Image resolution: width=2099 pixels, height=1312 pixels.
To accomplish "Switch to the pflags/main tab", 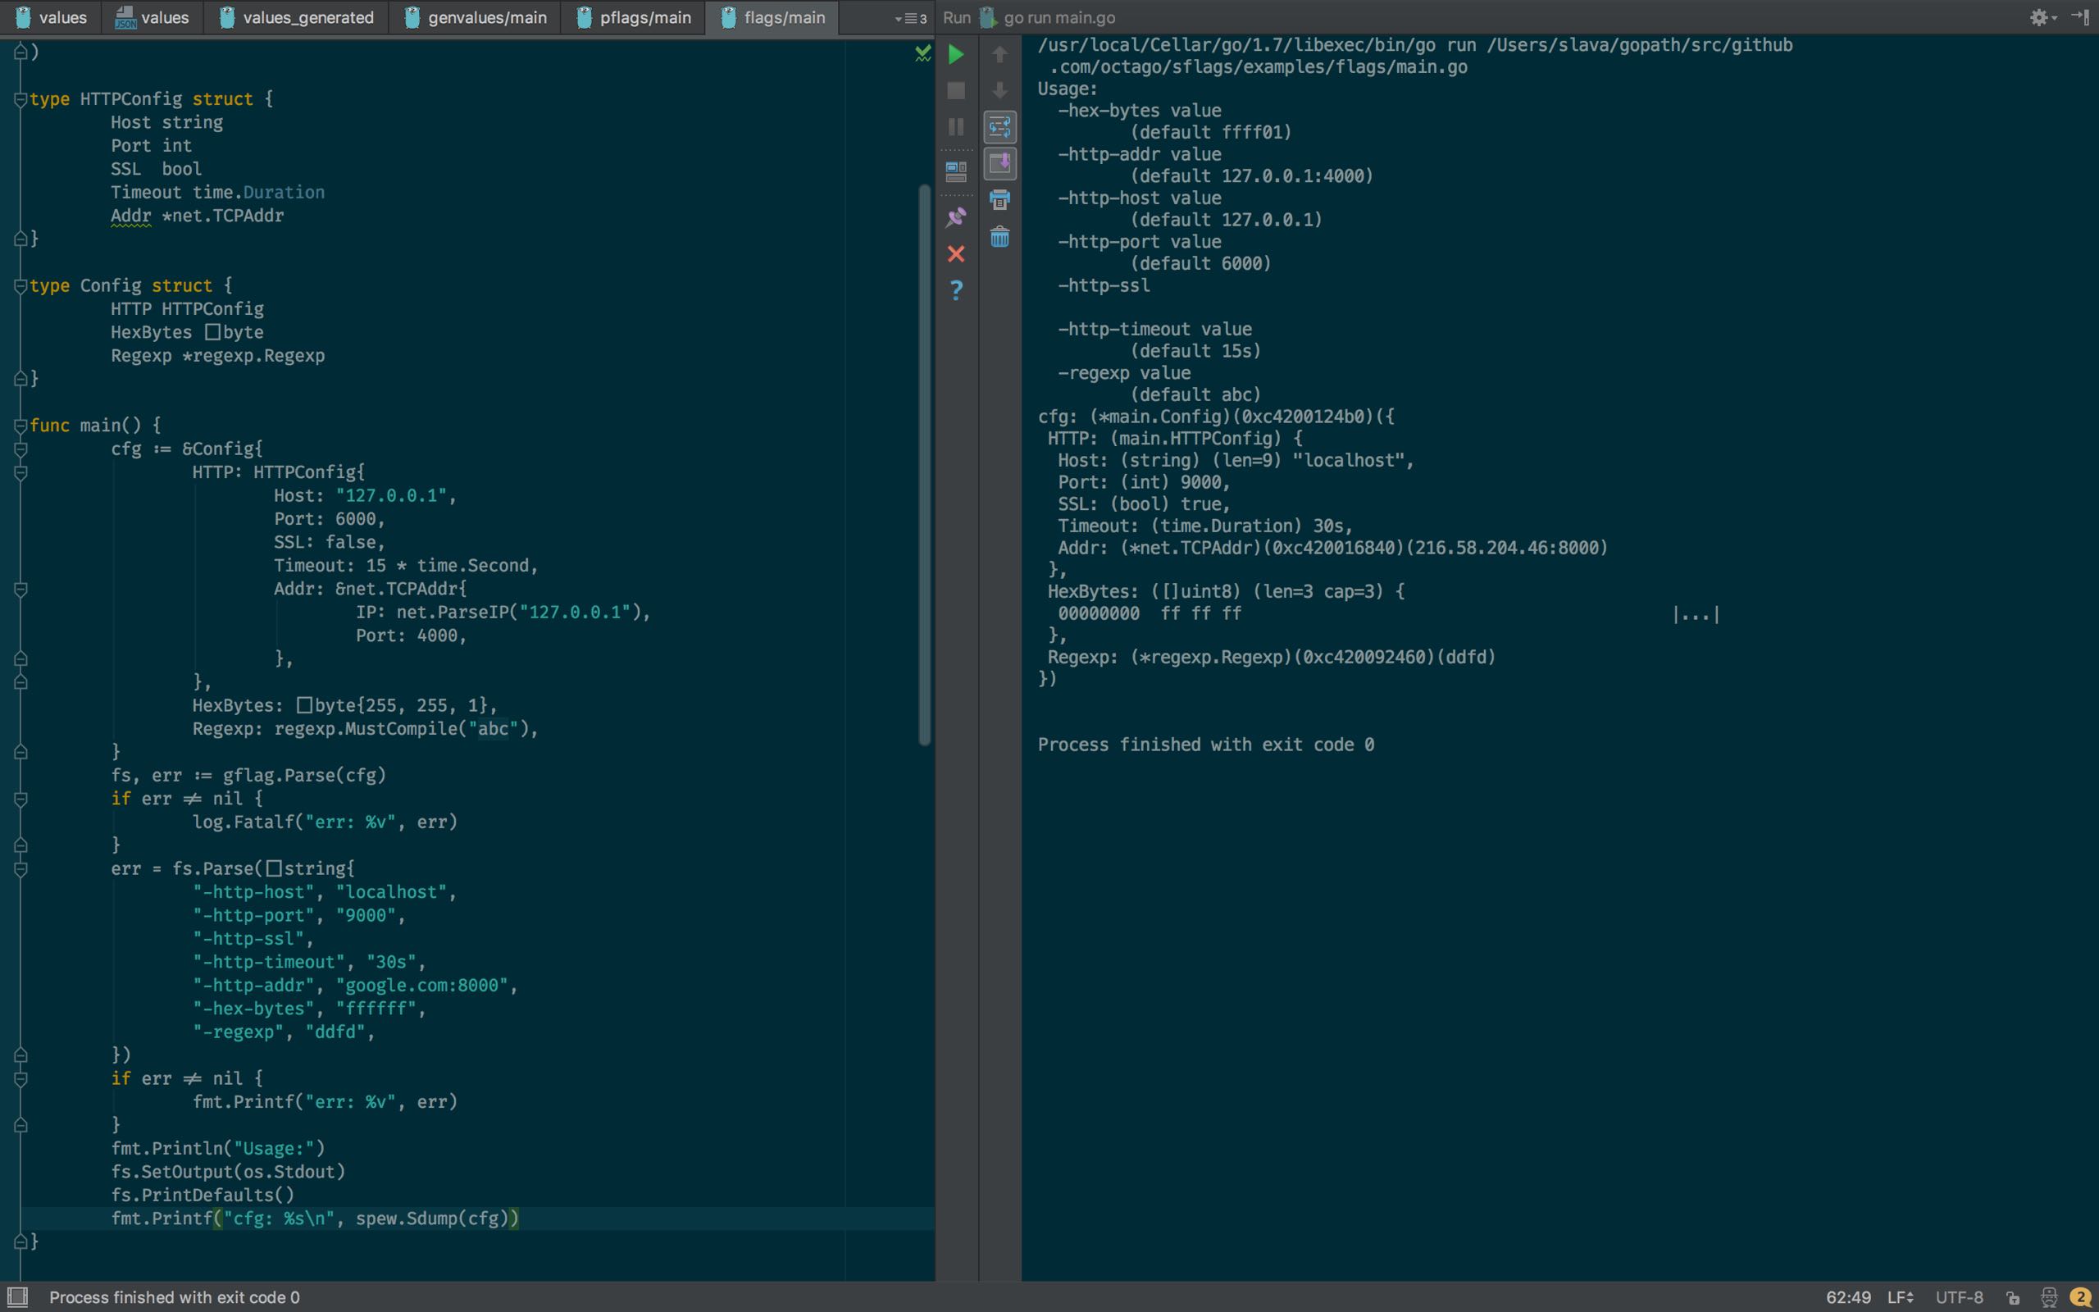I will 634,17.
